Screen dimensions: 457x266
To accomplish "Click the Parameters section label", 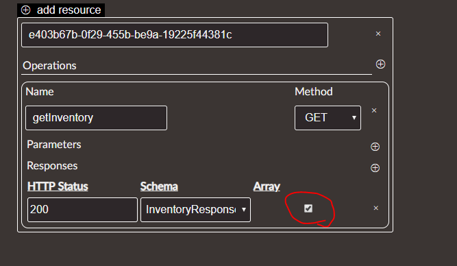I will point(54,145).
